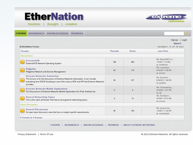View latest posts from 48 hours

[x=177, y=47]
